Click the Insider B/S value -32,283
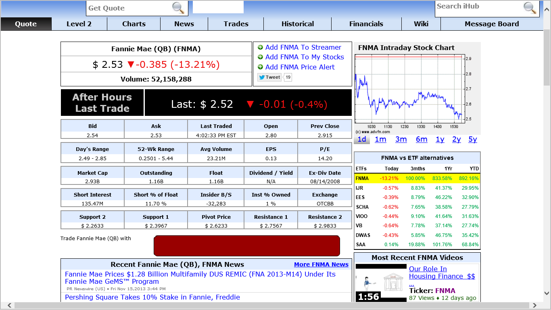The image size is (551, 310). pos(216,203)
